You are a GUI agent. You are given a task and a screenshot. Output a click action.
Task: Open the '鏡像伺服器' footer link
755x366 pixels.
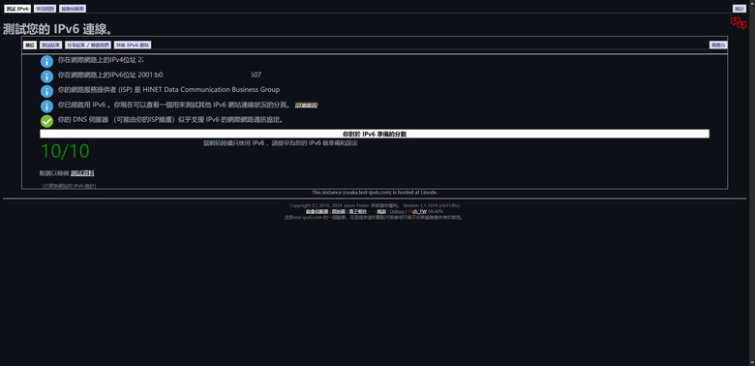pyautogui.click(x=317, y=211)
